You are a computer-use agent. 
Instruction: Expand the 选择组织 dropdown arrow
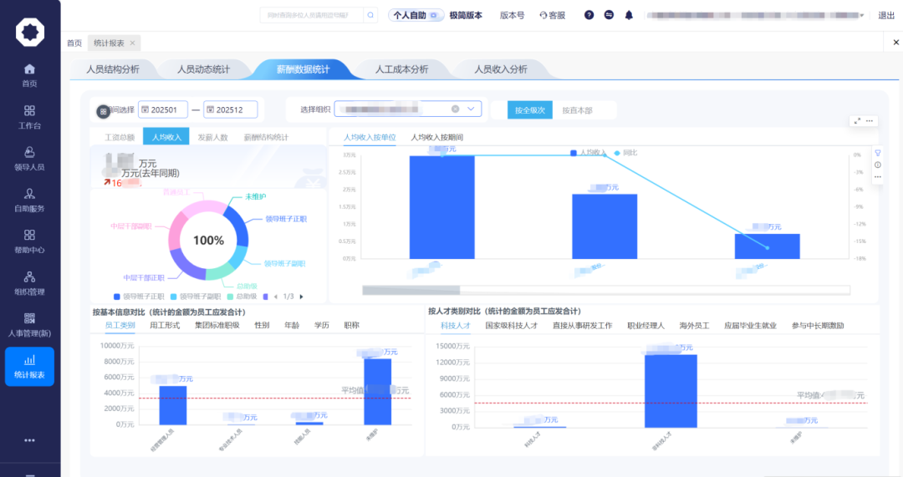pyautogui.click(x=472, y=109)
